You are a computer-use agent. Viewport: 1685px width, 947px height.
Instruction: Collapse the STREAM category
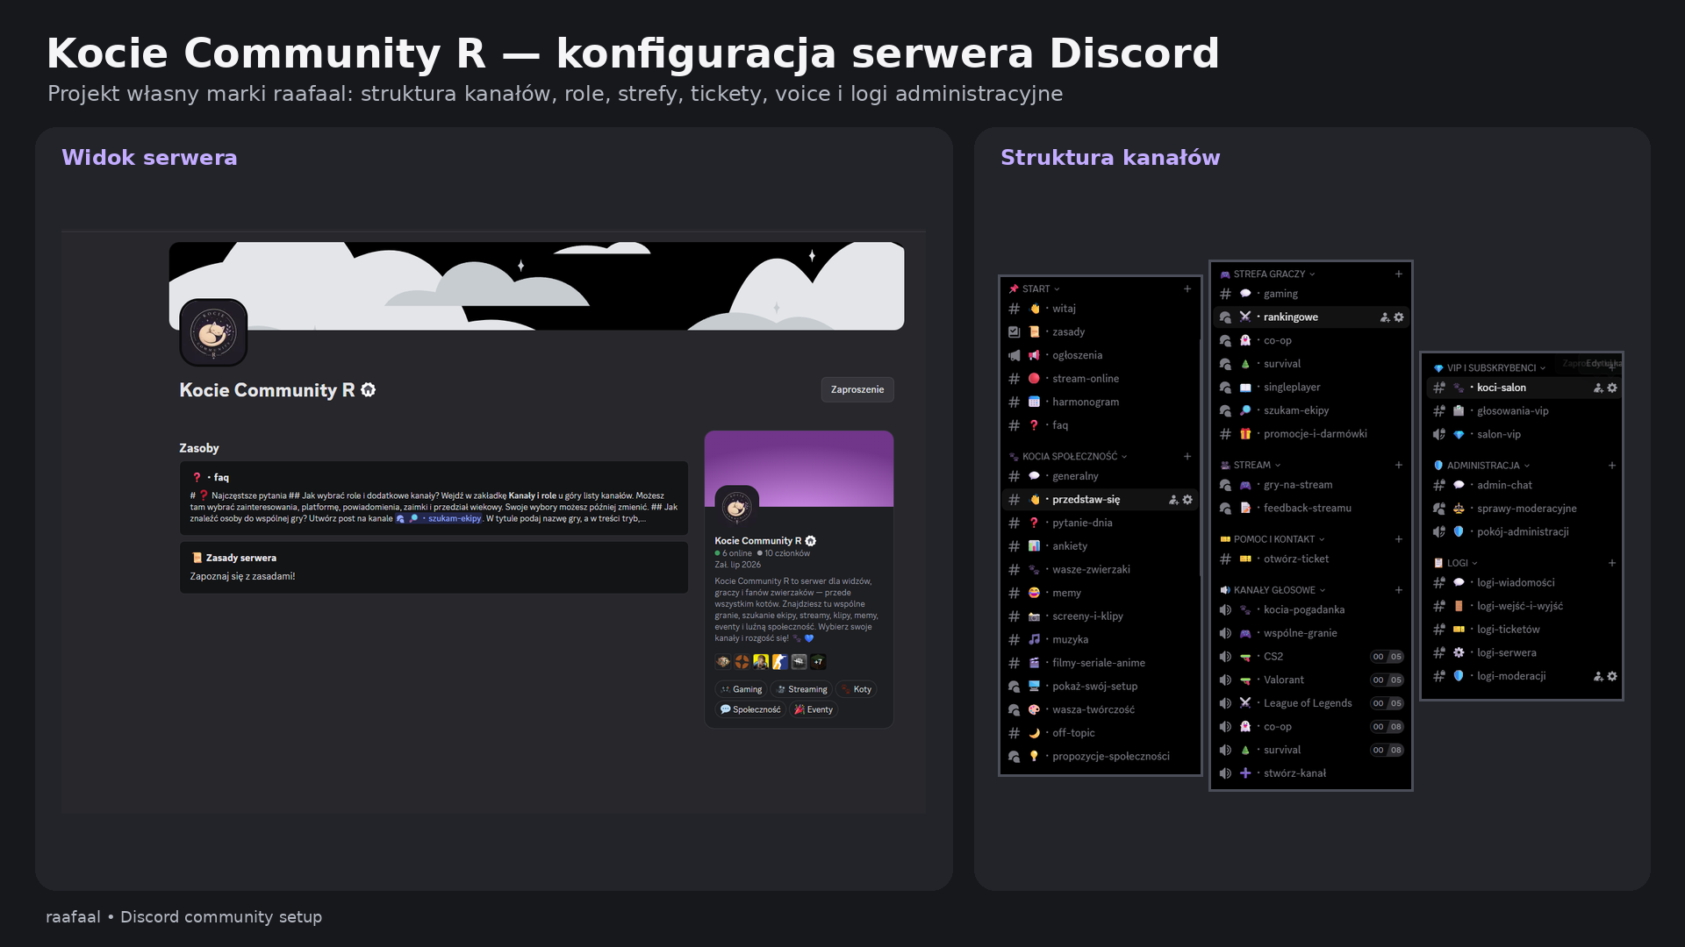[x=1251, y=465]
